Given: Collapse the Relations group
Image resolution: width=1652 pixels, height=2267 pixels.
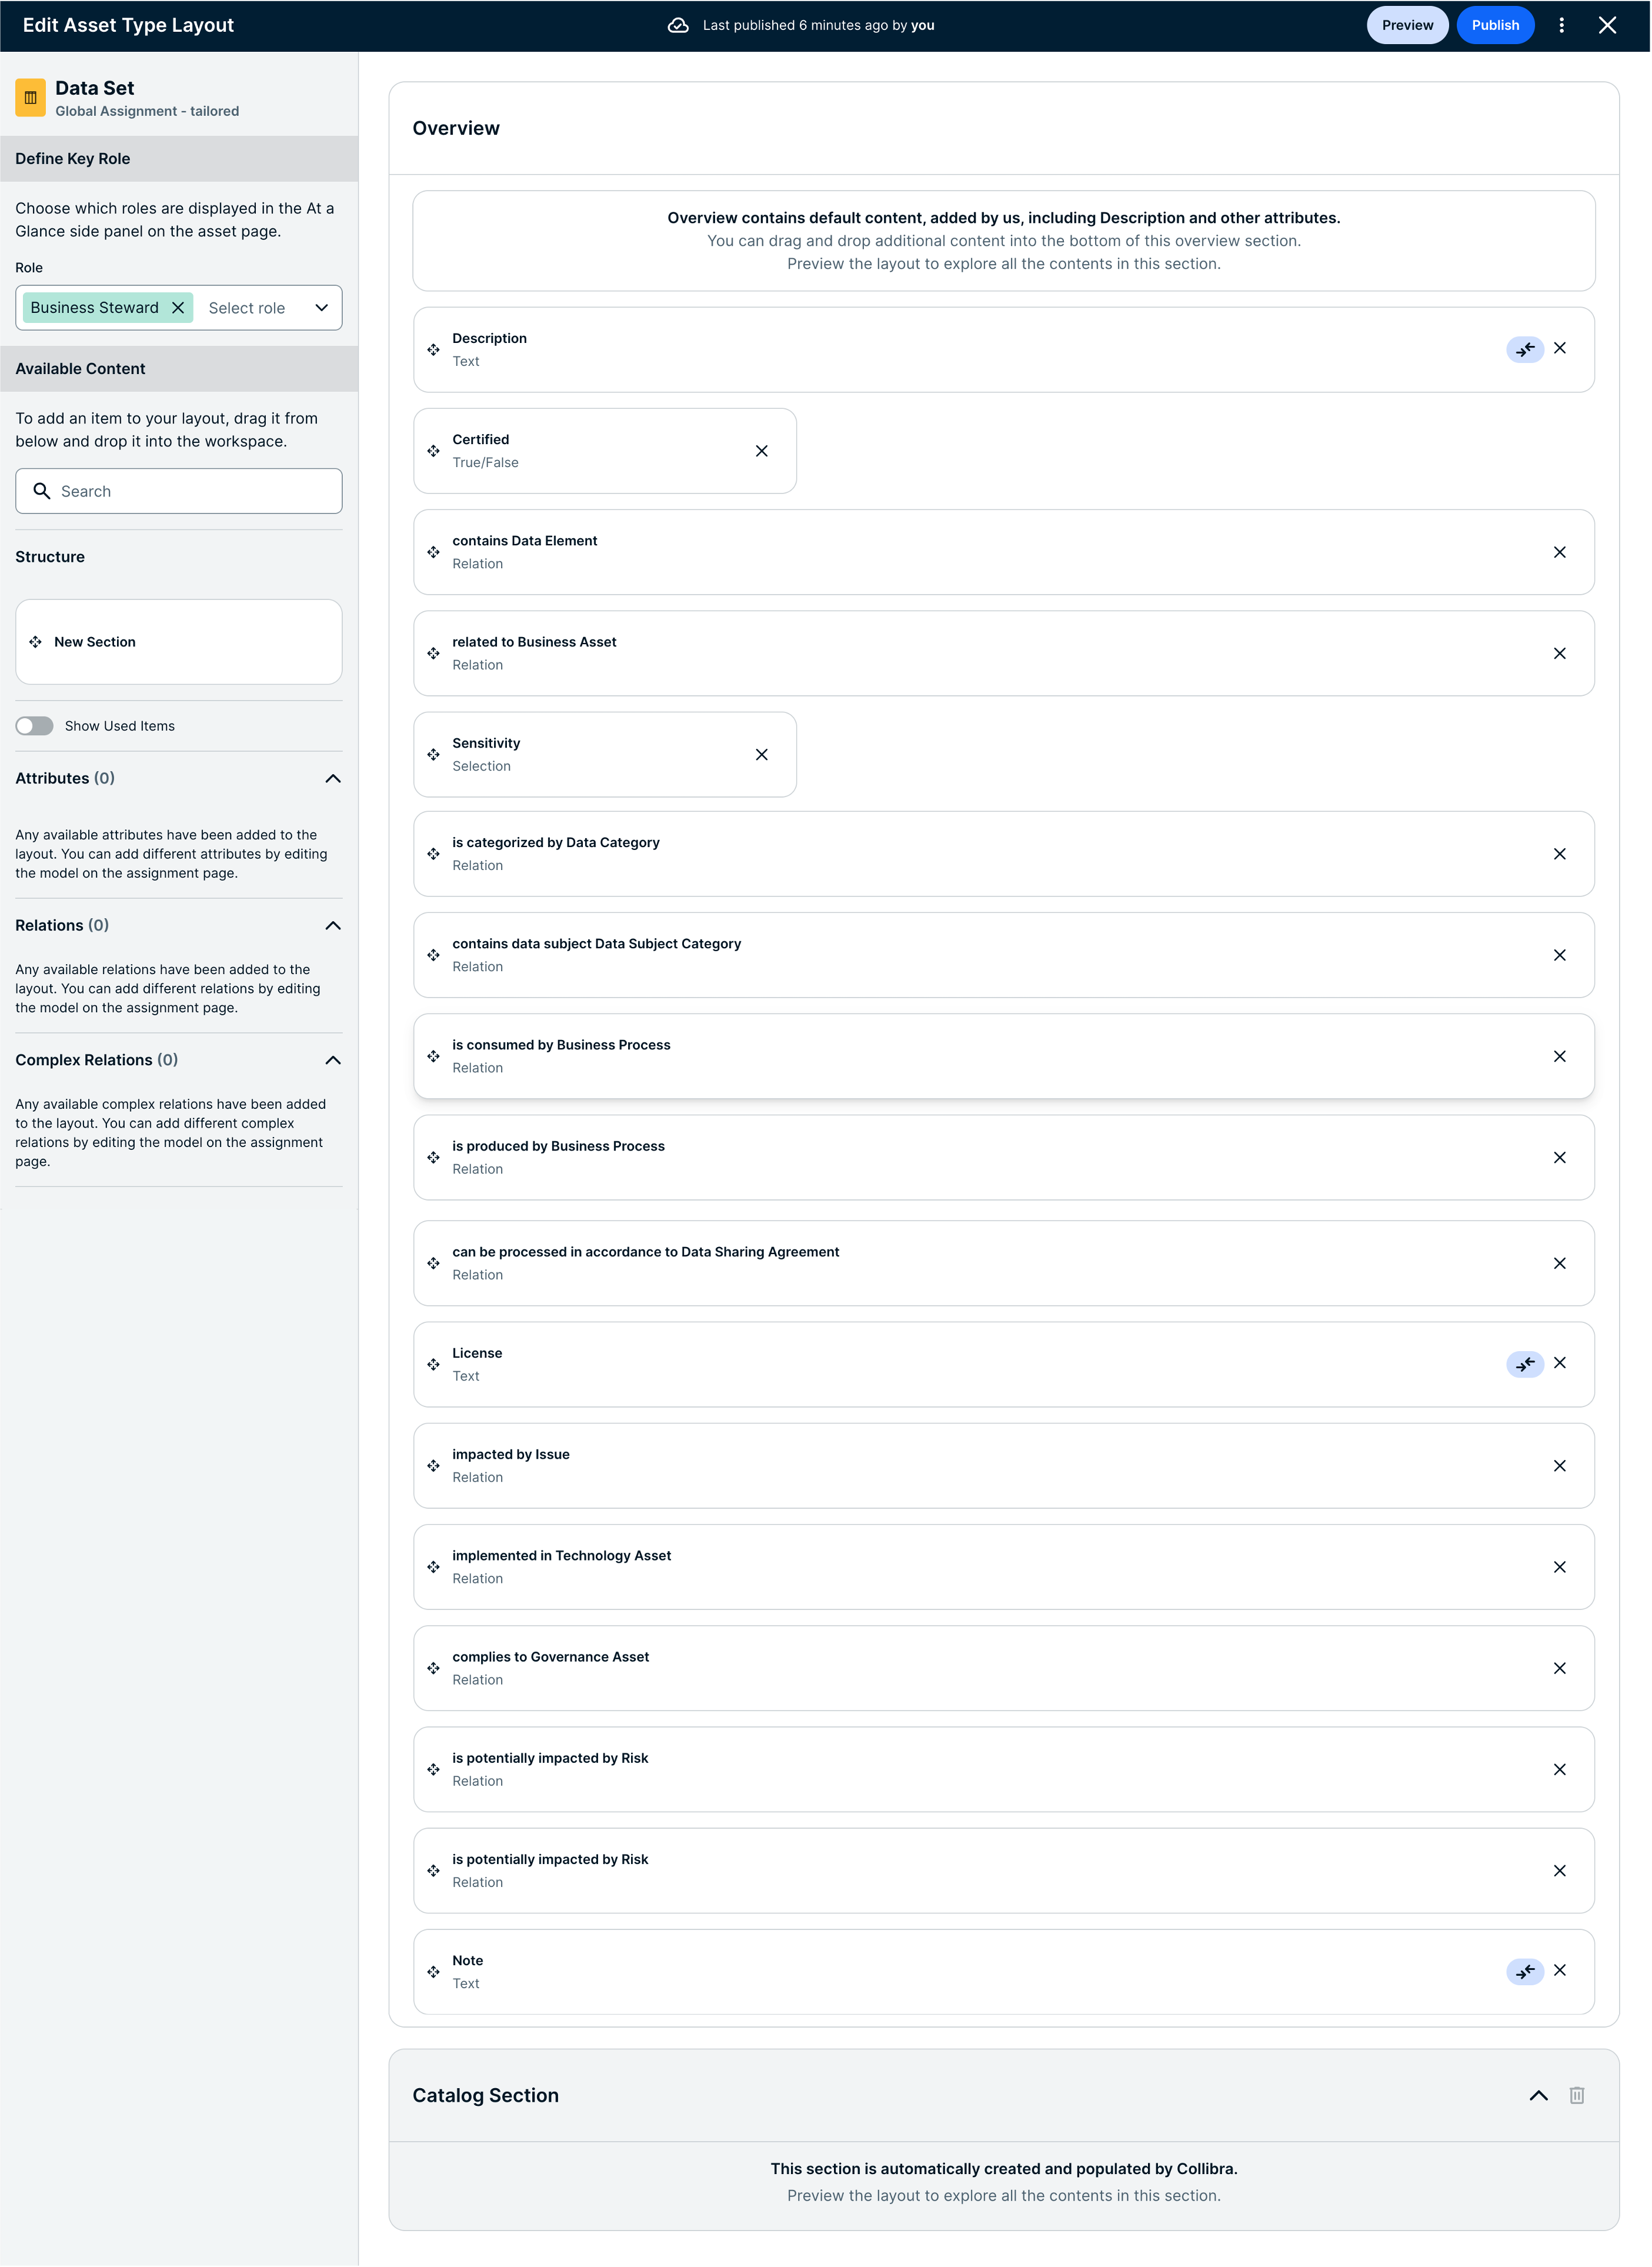Looking at the screenshot, I should click(333, 926).
